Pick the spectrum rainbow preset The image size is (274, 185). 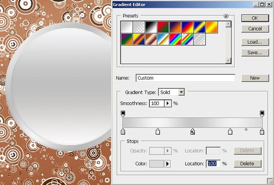tap(175, 39)
